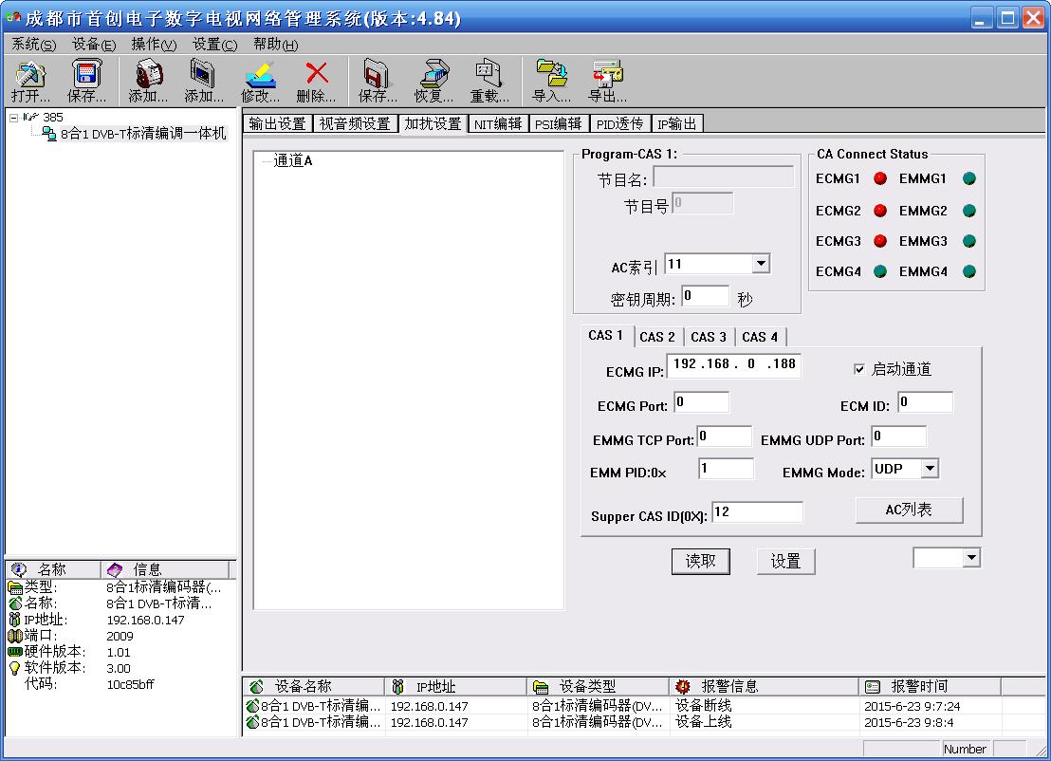Select 通道A in the channel tree
This screenshot has width=1051, height=761.
click(x=293, y=161)
